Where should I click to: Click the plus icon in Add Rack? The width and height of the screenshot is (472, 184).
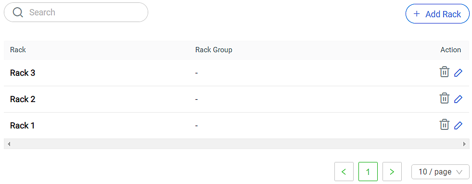coord(417,14)
